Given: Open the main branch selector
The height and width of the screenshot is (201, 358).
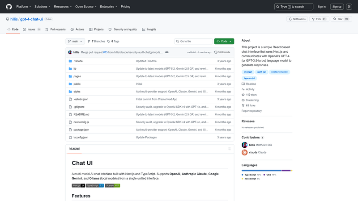Looking at the screenshot, I should (x=75, y=41).
